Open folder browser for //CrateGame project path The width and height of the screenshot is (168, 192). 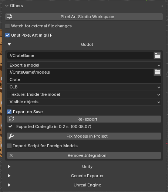point(158,55)
